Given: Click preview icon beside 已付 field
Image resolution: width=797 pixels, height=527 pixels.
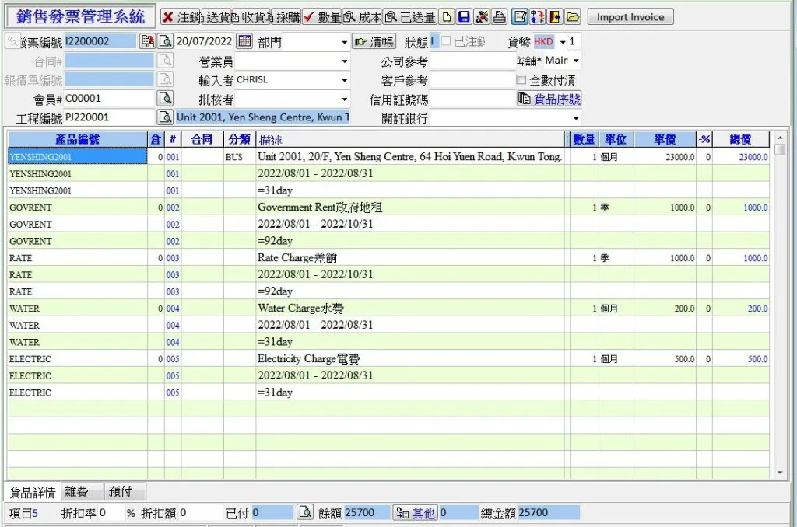Looking at the screenshot, I should coord(305,512).
